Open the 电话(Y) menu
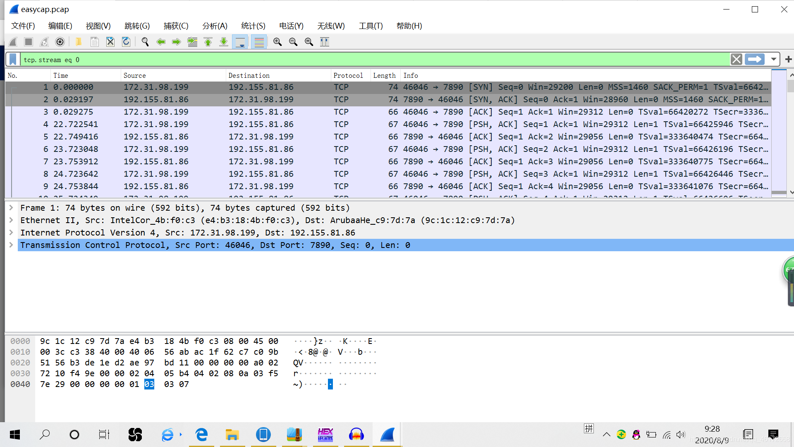Screen dimensions: 794x447 click(x=292, y=26)
